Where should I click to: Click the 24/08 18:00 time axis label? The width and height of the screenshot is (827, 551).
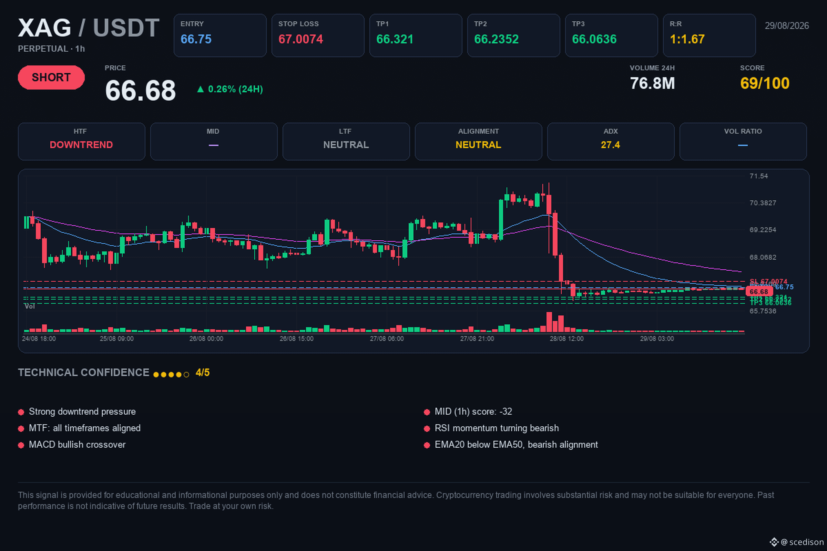pyautogui.click(x=39, y=339)
